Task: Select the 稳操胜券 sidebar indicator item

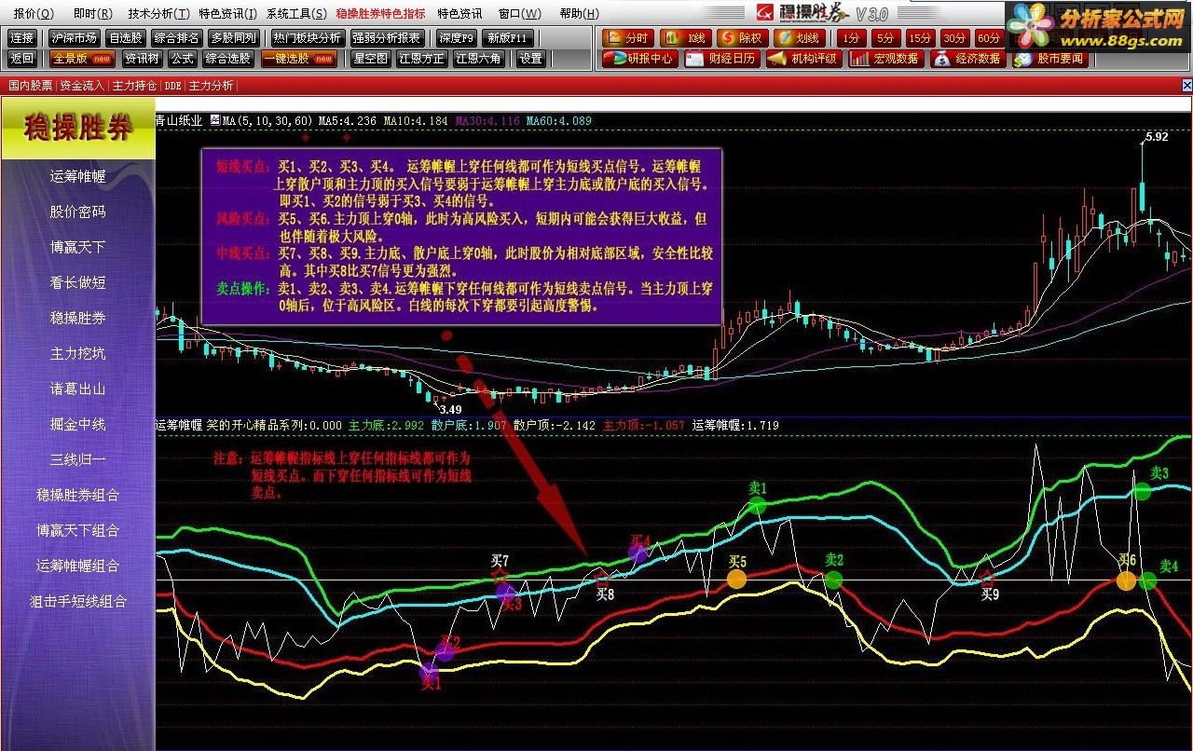Action: (x=77, y=318)
